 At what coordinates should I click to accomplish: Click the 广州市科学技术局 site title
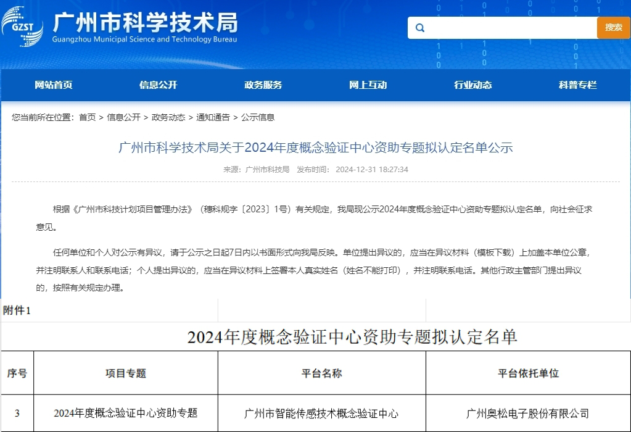[x=145, y=23]
